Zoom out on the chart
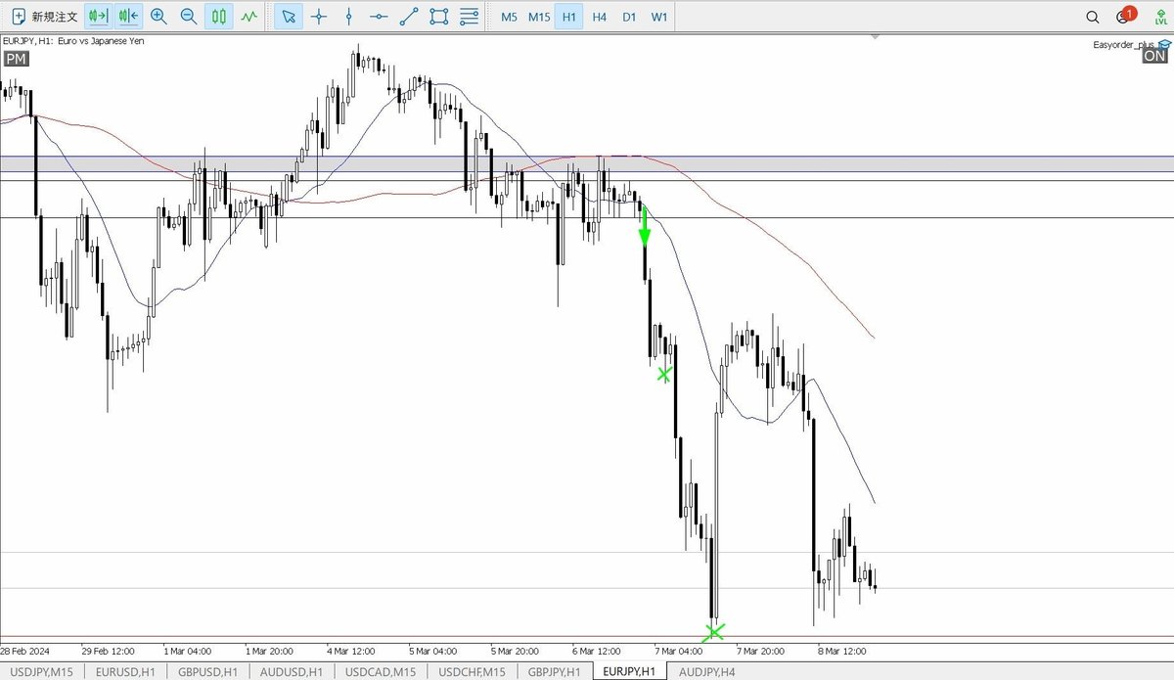 point(189,17)
